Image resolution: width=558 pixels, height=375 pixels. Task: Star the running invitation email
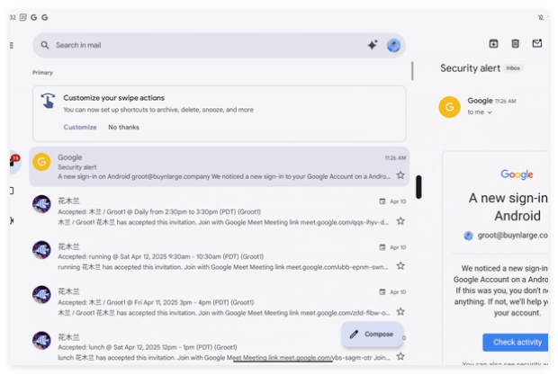tap(400, 266)
